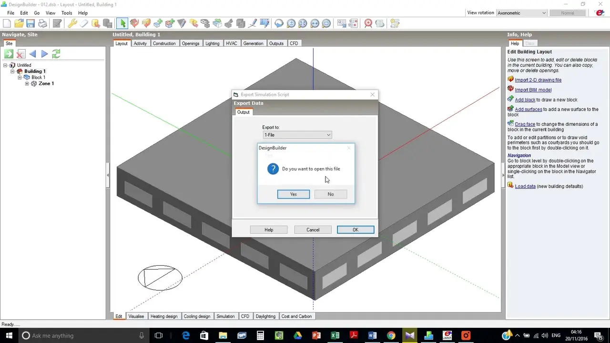Open Word from the taskbar
The image size is (610, 343).
[372, 335]
